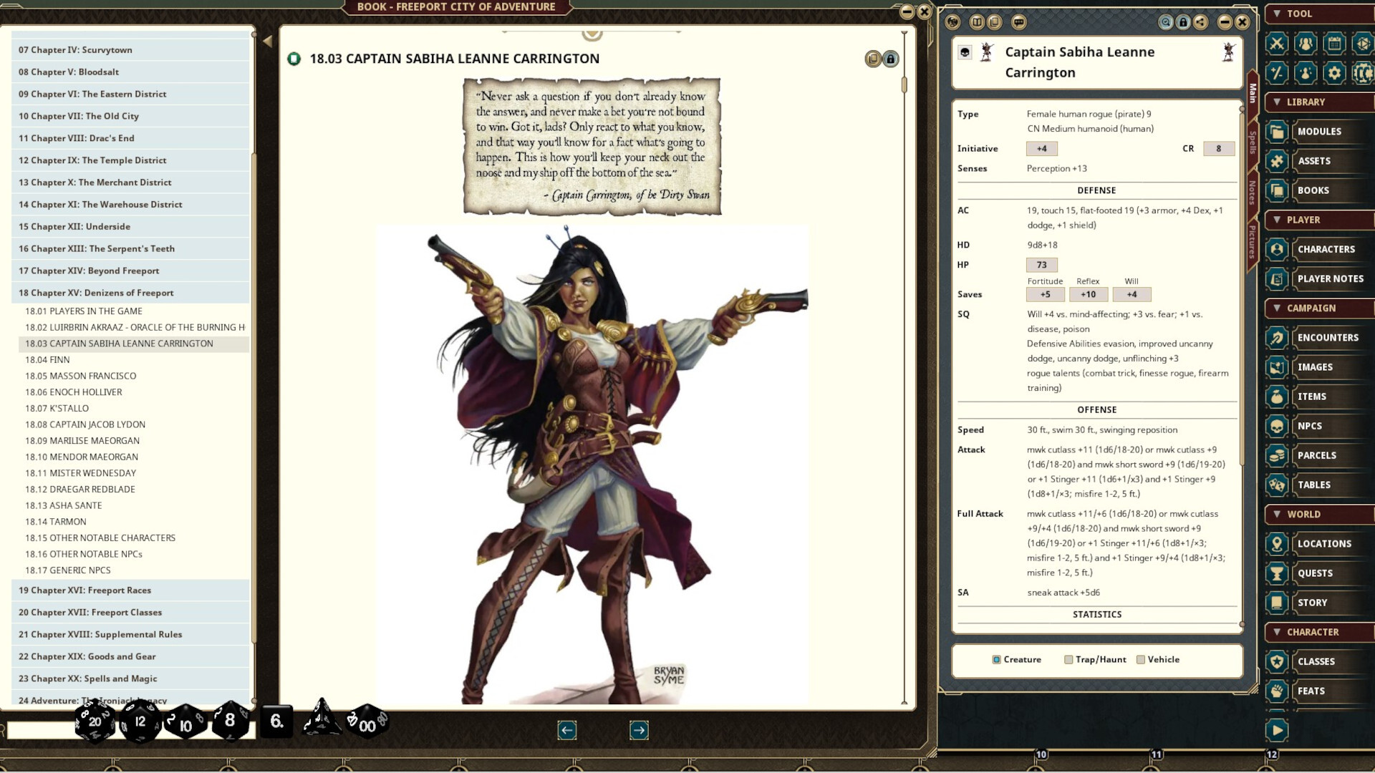Collapse the WORLD sidebar section
The width and height of the screenshot is (1375, 773).
1277,514
